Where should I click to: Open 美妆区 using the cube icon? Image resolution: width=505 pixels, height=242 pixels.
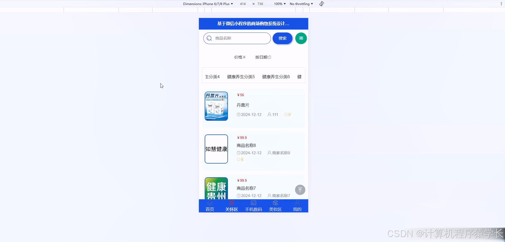click(275, 203)
